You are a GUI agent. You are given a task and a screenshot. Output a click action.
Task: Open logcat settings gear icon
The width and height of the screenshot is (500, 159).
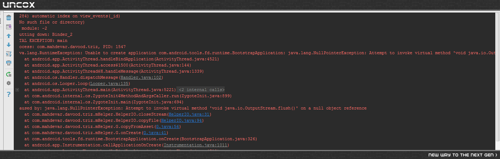coord(9,83)
